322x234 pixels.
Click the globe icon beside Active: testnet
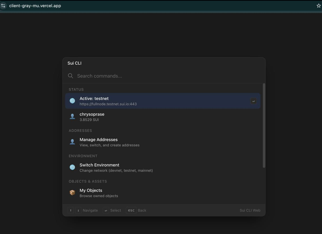[72, 100]
